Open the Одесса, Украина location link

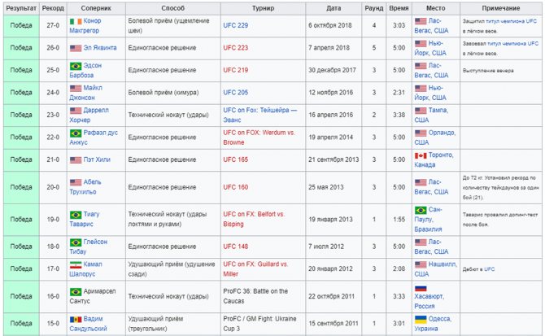click(x=433, y=324)
